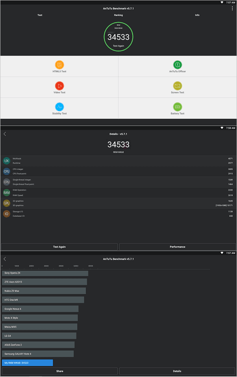Select the Meizu MX5 bar
The width and height of the screenshot is (237, 377).
point(40,327)
